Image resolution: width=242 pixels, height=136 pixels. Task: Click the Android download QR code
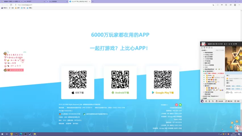(x=120, y=79)
